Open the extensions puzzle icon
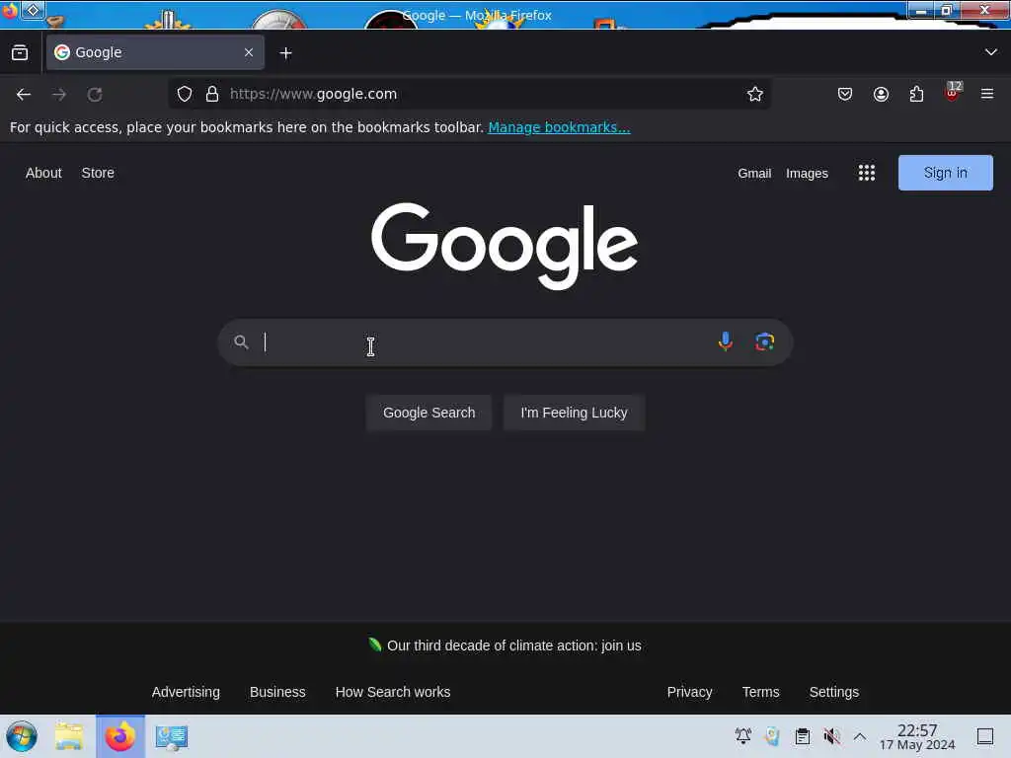The image size is (1011, 758). pos(916,94)
